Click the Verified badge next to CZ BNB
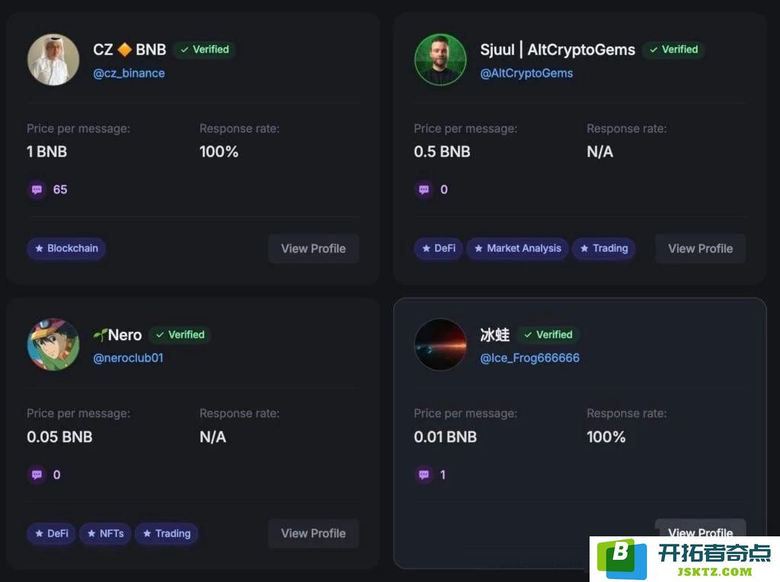Image resolution: width=780 pixels, height=582 pixels. point(205,49)
